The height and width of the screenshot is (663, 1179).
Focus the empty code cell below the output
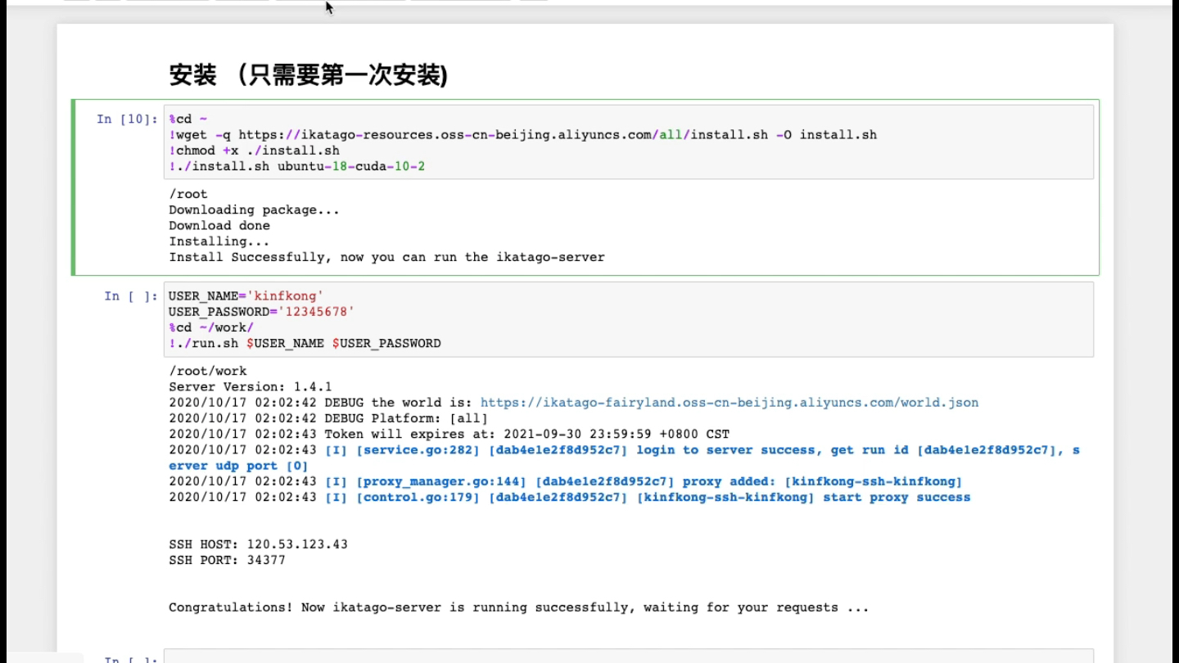(628, 656)
